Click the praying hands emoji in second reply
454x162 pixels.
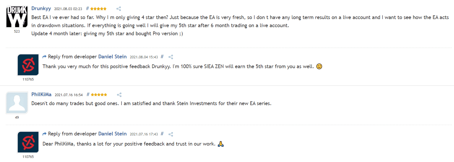pos(221,144)
